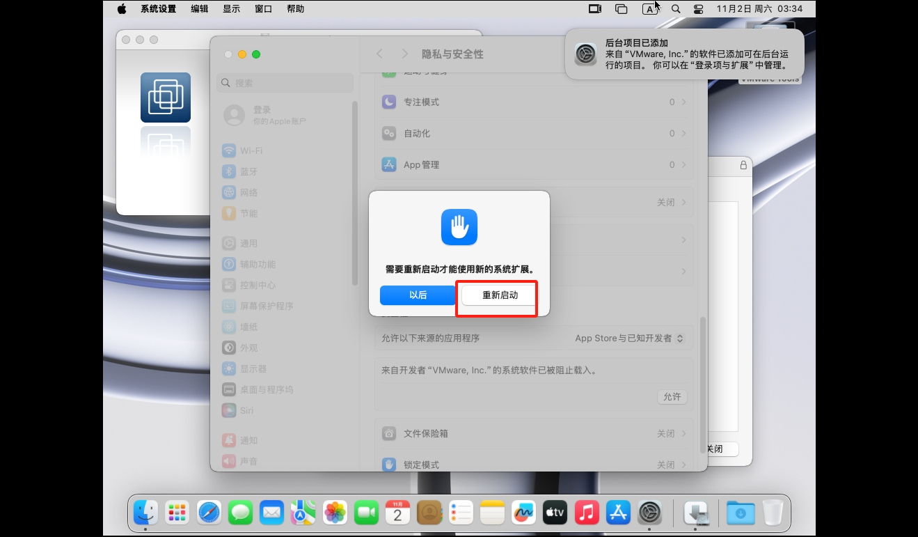Launch Launchpad from the Dock
This screenshot has height=537, width=918.
pyautogui.click(x=177, y=513)
